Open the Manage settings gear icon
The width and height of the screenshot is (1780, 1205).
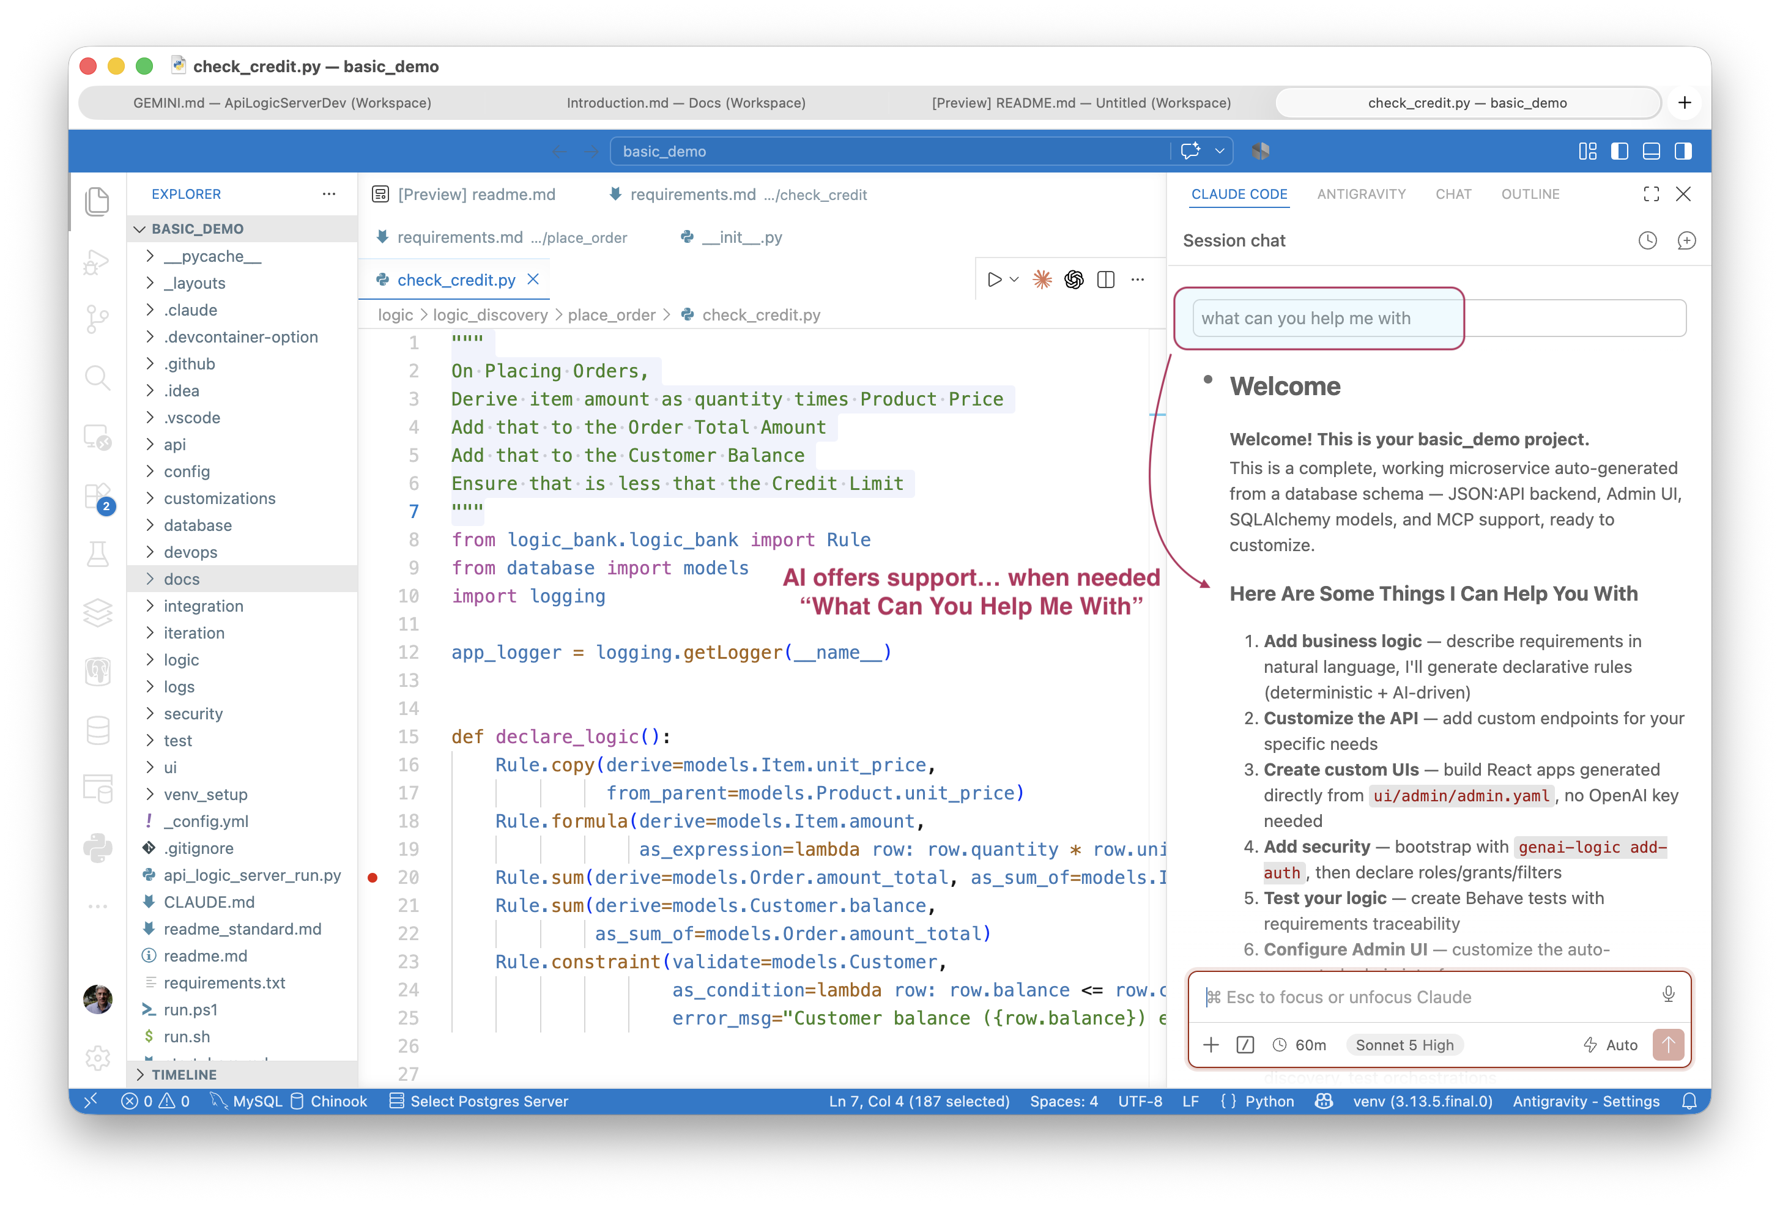click(x=97, y=1057)
